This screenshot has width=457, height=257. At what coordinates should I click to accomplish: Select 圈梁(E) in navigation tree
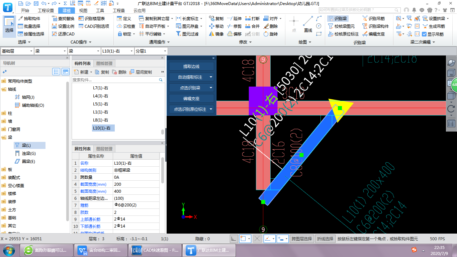pos(28,161)
